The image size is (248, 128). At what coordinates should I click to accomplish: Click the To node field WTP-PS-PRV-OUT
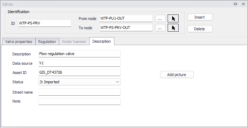[x=126, y=28]
